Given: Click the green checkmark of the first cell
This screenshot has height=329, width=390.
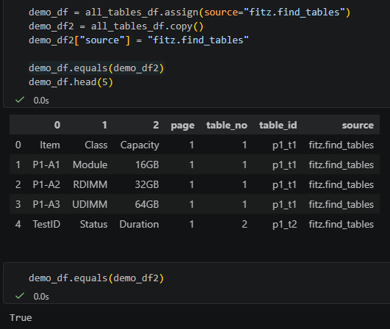Looking at the screenshot, I should click(x=20, y=100).
